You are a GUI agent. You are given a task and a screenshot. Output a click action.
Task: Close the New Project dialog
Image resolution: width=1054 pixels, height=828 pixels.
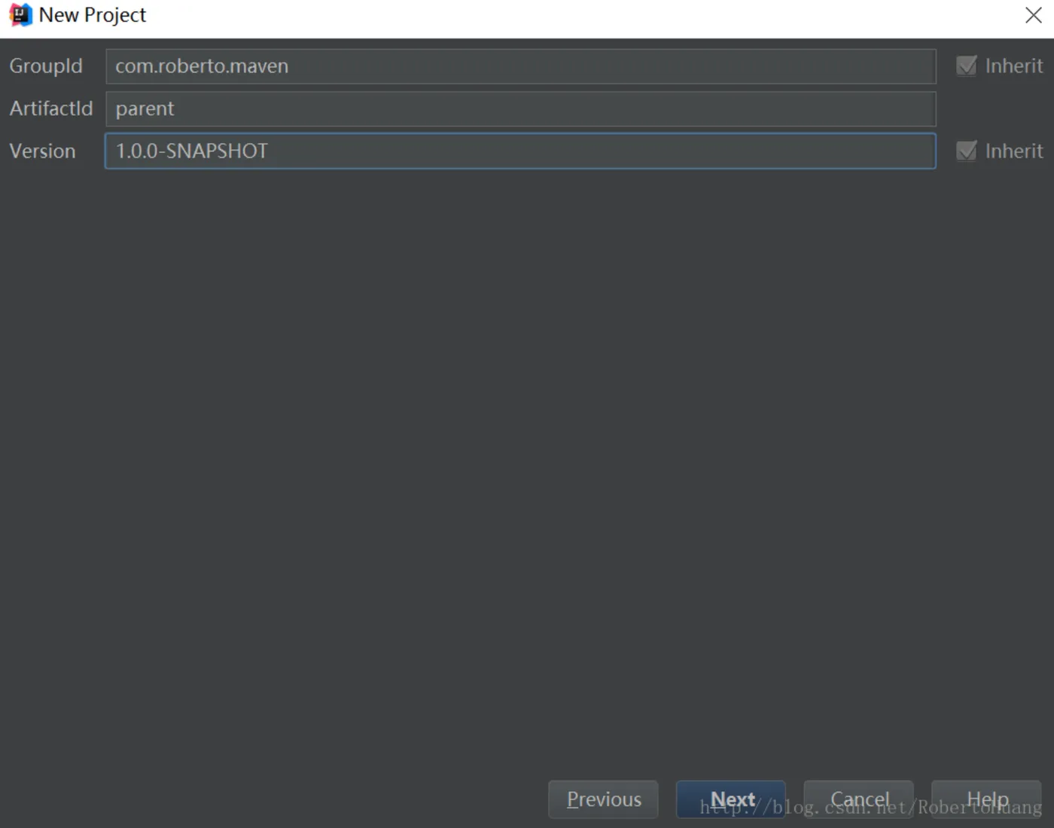tap(1034, 15)
